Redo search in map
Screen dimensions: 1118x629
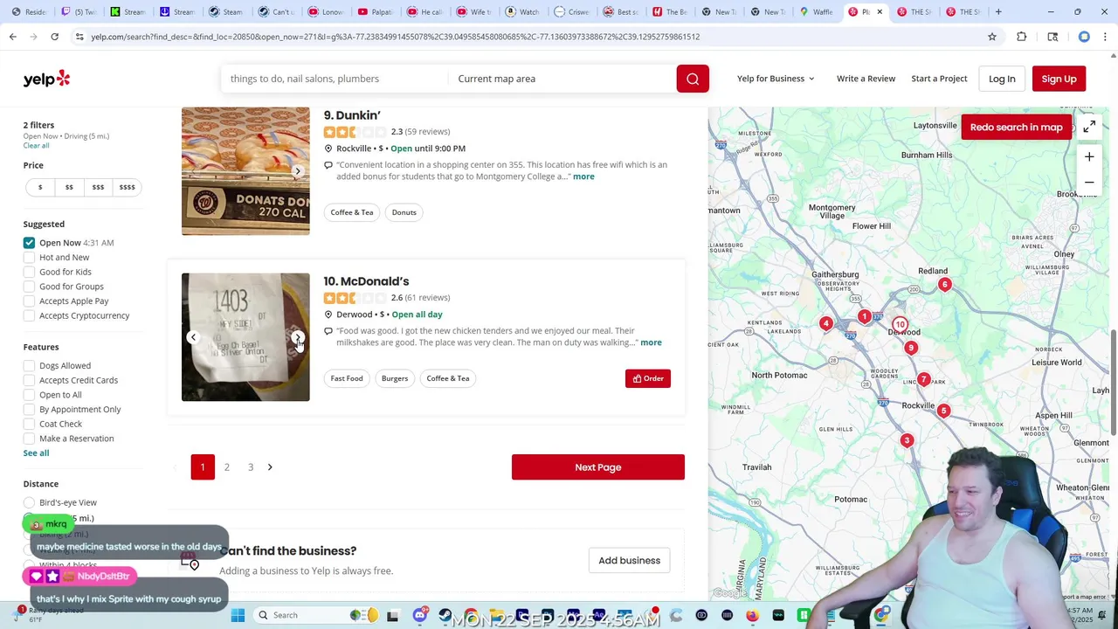pyautogui.click(x=1016, y=128)
